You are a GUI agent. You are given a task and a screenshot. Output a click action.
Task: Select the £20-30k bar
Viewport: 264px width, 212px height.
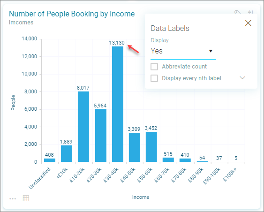point(101,136)
